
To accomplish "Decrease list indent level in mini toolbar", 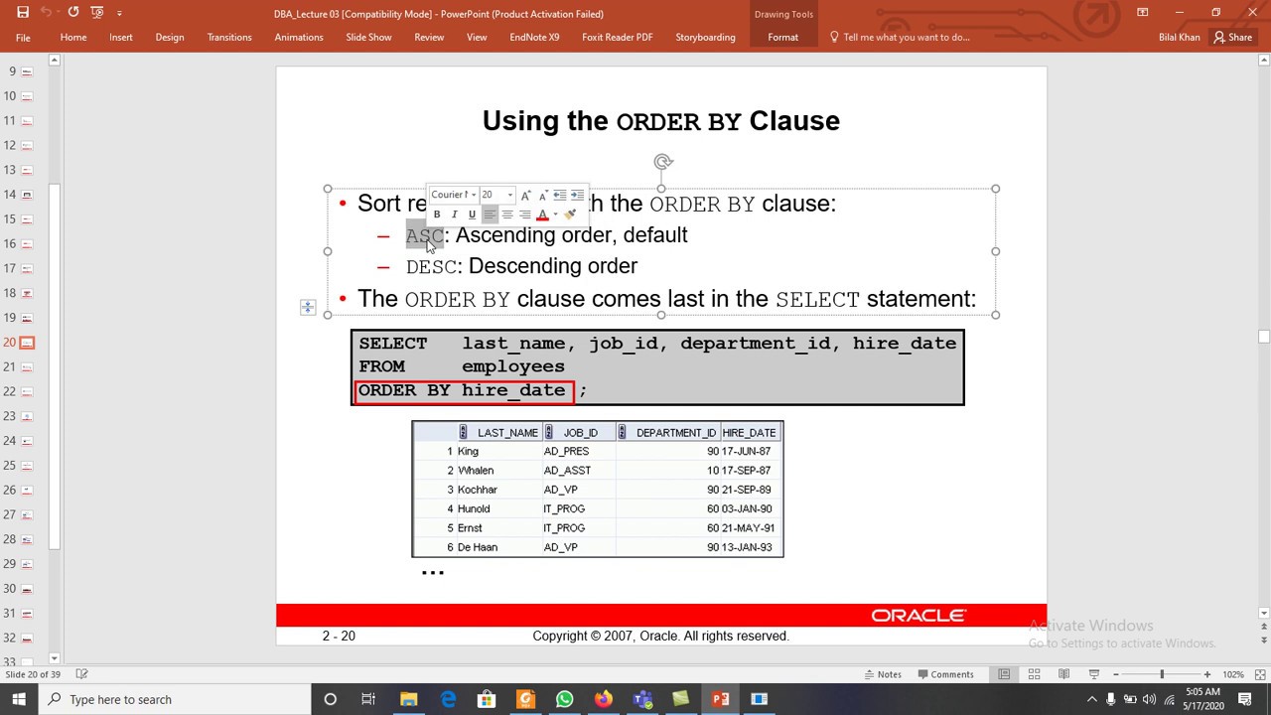I will pyautogui.click(x=560, y=195).
